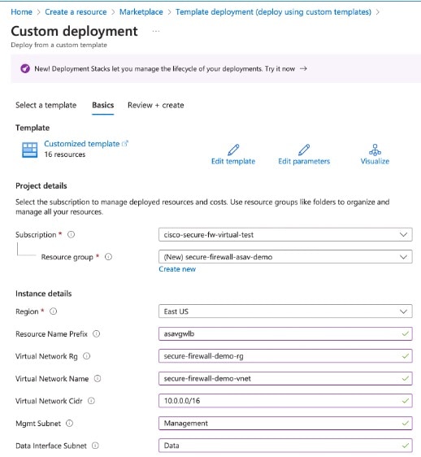This screenshot has width=421, height=457.
Task: Click the Deployment Stacks rocket icon
Action: [25, 69]
